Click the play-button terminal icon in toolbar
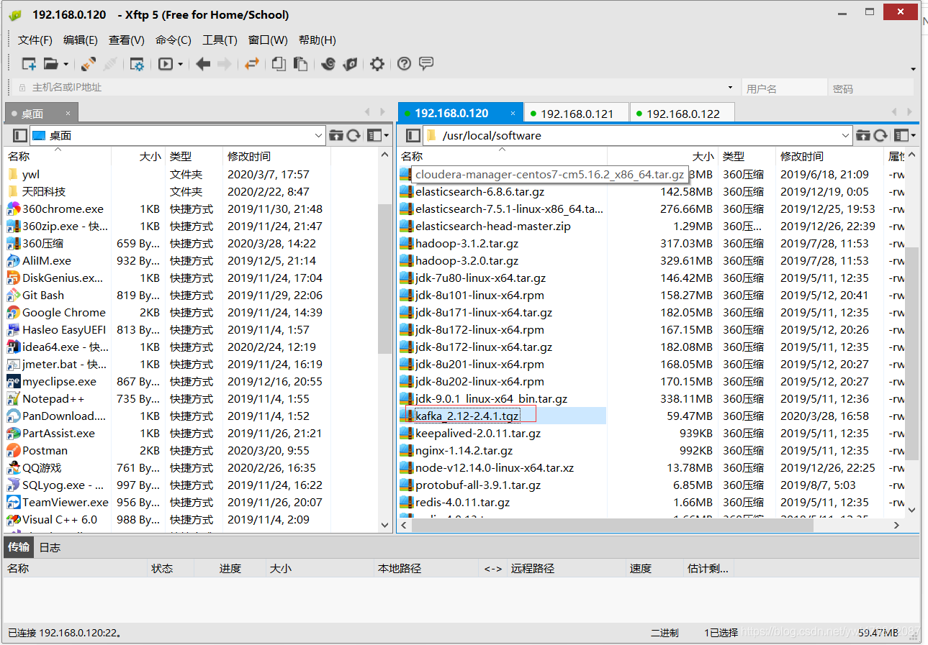The width and height of the screenshot is (928, 645). pyautogui.click(x=166, y=64)
